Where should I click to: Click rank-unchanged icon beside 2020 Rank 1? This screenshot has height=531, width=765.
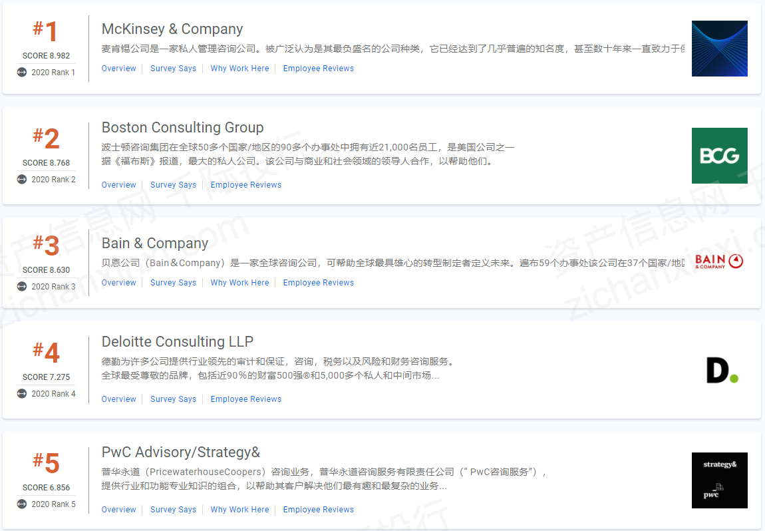tap(22, 73)
